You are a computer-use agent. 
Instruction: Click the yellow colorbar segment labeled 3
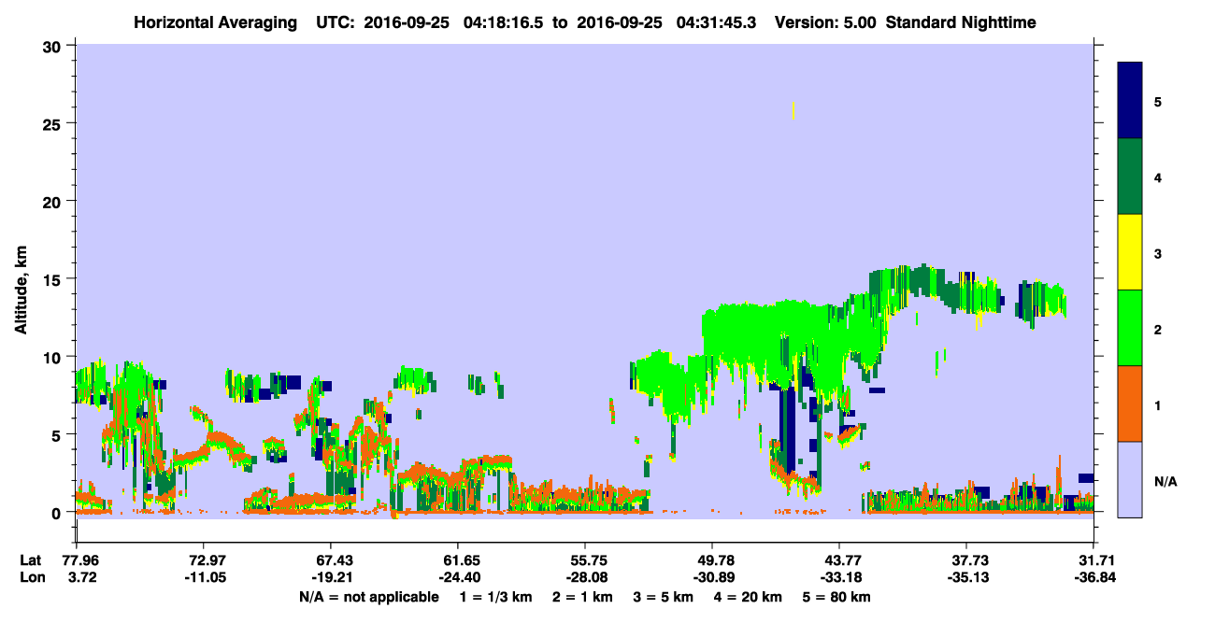[1130, 252]
